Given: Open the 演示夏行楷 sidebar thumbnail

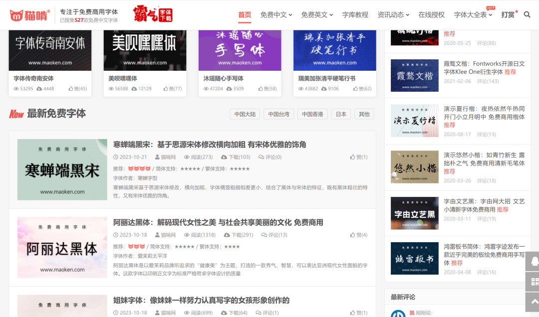Looking at the screenshot, I should tap(415, 121).
